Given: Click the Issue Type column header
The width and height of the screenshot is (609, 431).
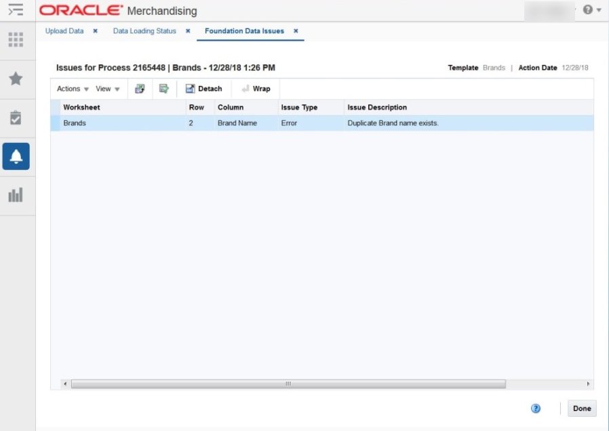Looking at the screenshot, I should click(311, 108).
